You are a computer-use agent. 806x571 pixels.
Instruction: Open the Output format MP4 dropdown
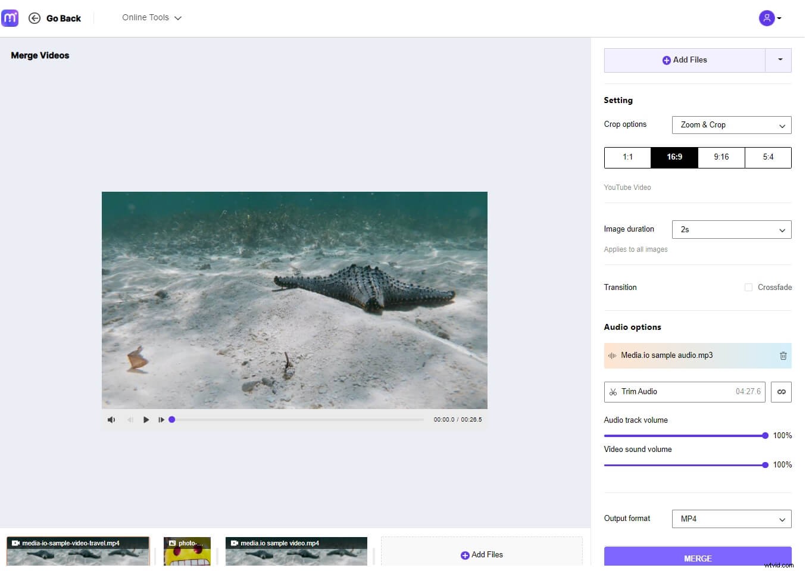[x=731, y=519]
